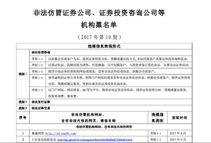Click the column header line 含有非法内容的网页、博客名称

(x=89, y=121)
